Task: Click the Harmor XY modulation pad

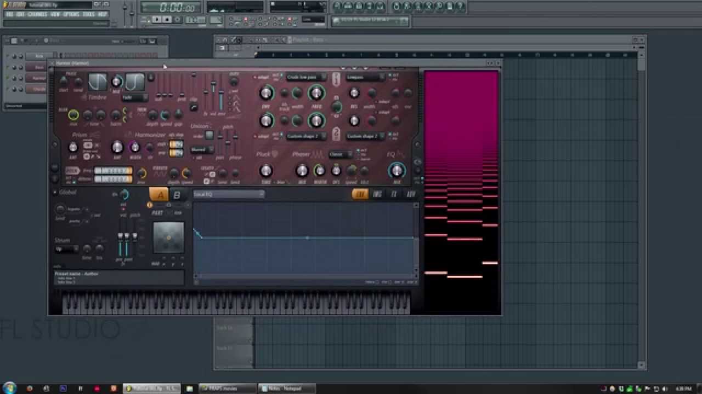Action: pyautogui.click(x=168, y=237)
